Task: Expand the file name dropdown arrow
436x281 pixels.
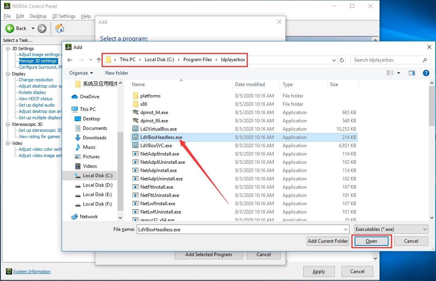Action: pyautogui.click(x=345, y=229)
